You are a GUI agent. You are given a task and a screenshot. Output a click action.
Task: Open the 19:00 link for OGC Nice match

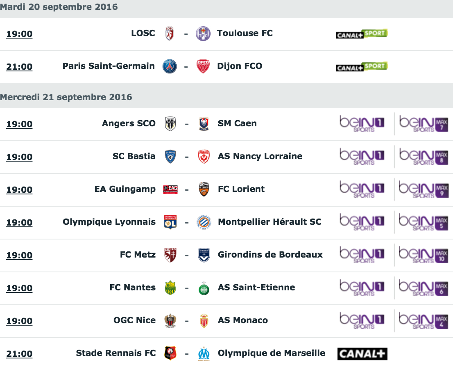click(19, 321)
